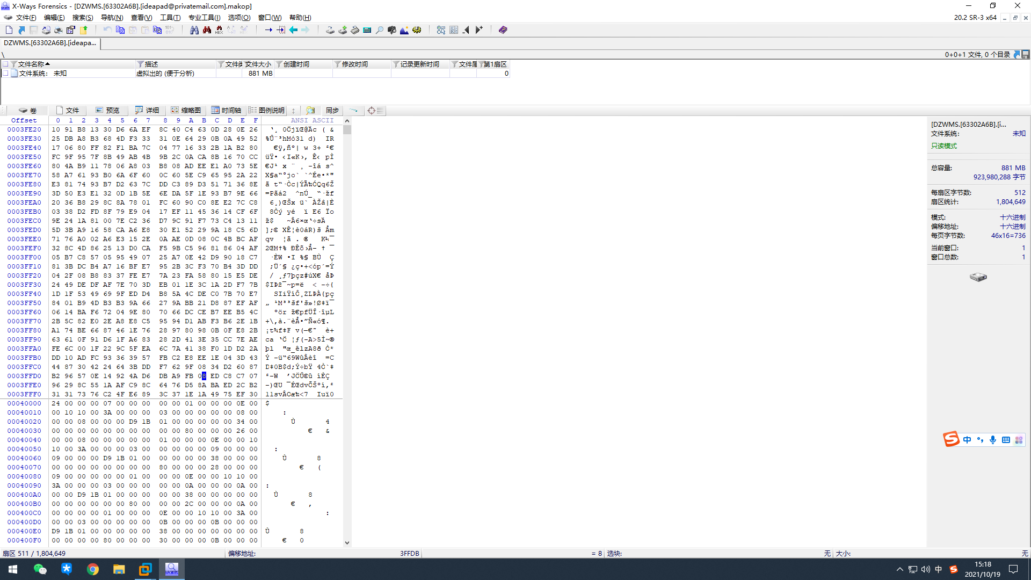The height and width of the screenshot is (580, 1031).
Task: Click the magnifier Analyze icon
Action: 380,30
